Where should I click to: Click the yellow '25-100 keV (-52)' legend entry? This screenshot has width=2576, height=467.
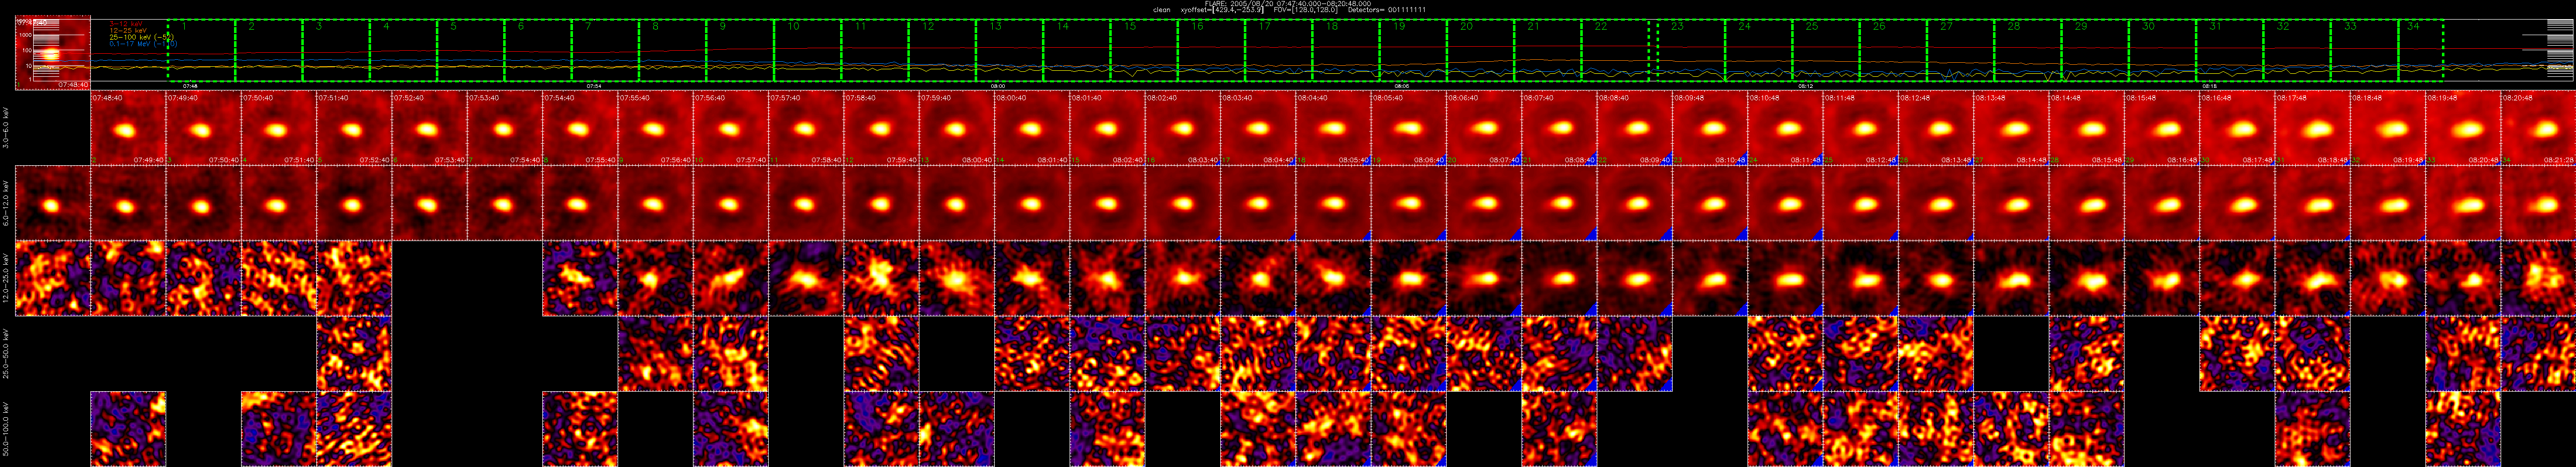(x=142, y=37)
